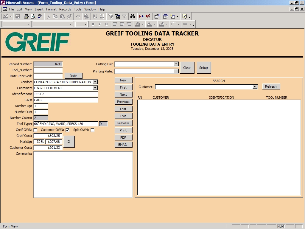Click the Comments text area
Image resolution: width=305 pixels, height=229 pixels.
click(83, 174)
